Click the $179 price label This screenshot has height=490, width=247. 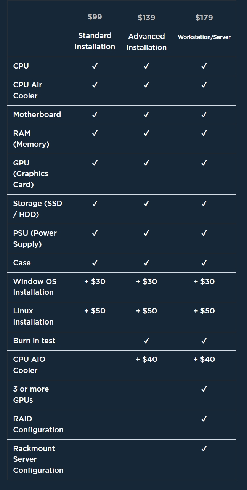pyautogui.click(x=204, y=18)
